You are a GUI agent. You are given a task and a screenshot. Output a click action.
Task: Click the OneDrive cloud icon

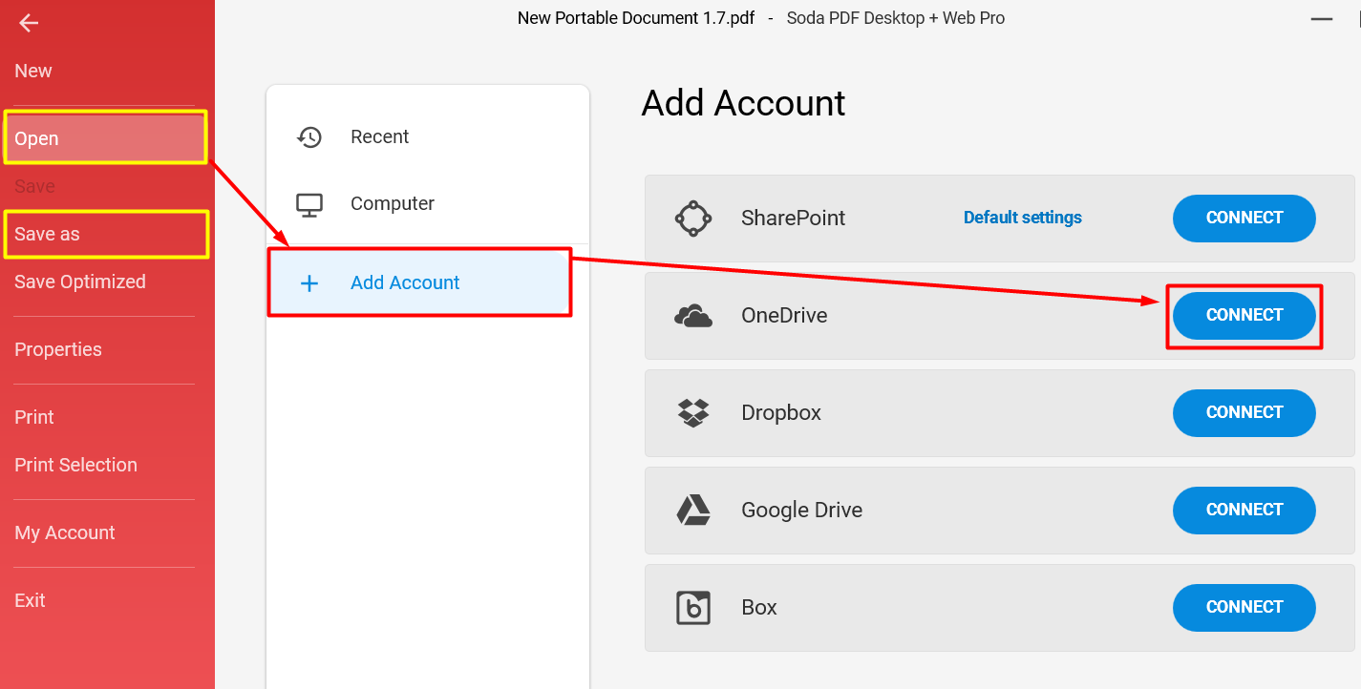[693, 316]
